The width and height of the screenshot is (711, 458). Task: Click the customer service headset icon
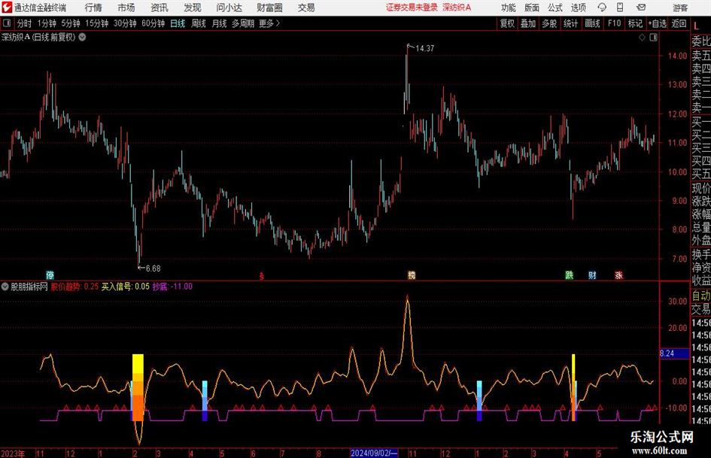point(602,8)
